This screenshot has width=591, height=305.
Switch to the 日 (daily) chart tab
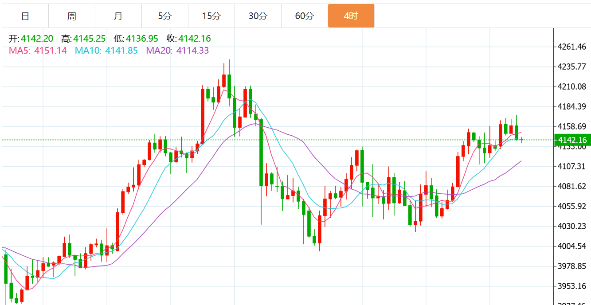coord(25,16)
